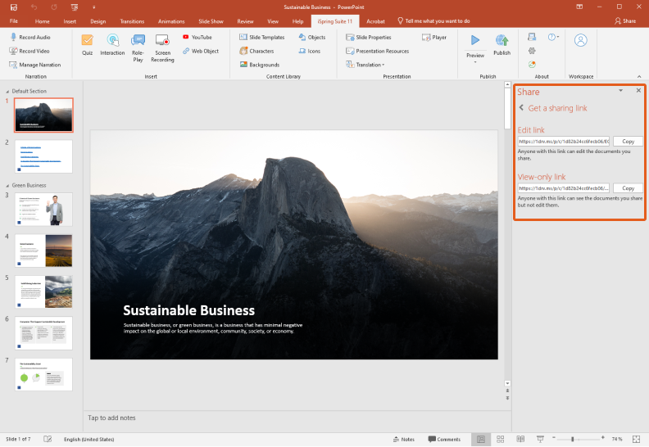Open Backgrounds library
The height and width of the screenshot is (447, 649).
point(260,65)
